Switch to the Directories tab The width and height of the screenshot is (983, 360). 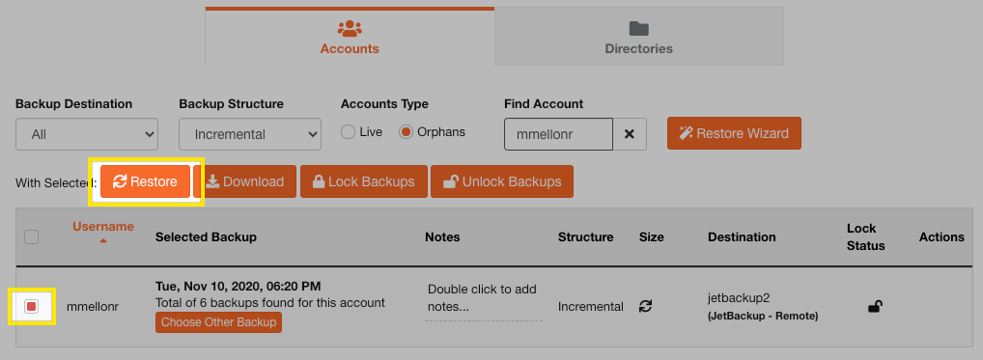click(x=639, y=37)
